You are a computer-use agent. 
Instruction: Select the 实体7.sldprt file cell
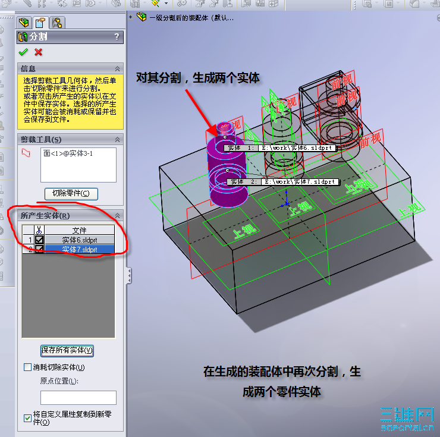[80, 249]
